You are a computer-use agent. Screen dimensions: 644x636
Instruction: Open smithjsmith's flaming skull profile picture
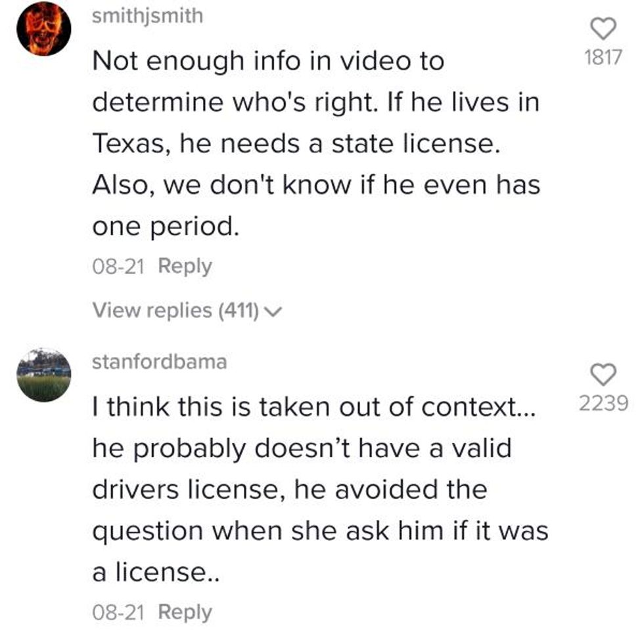coord(44,29)
